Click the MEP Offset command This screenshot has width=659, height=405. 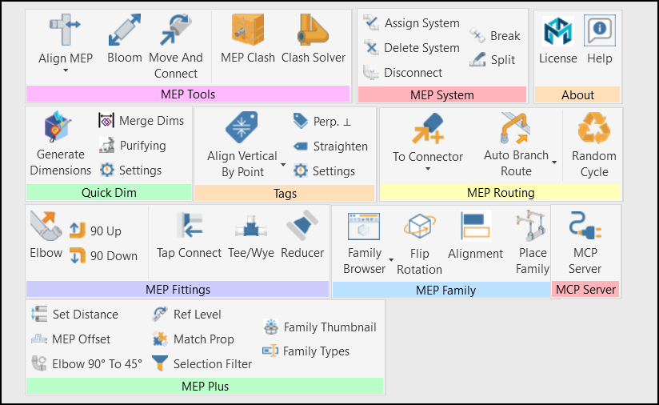70,339
